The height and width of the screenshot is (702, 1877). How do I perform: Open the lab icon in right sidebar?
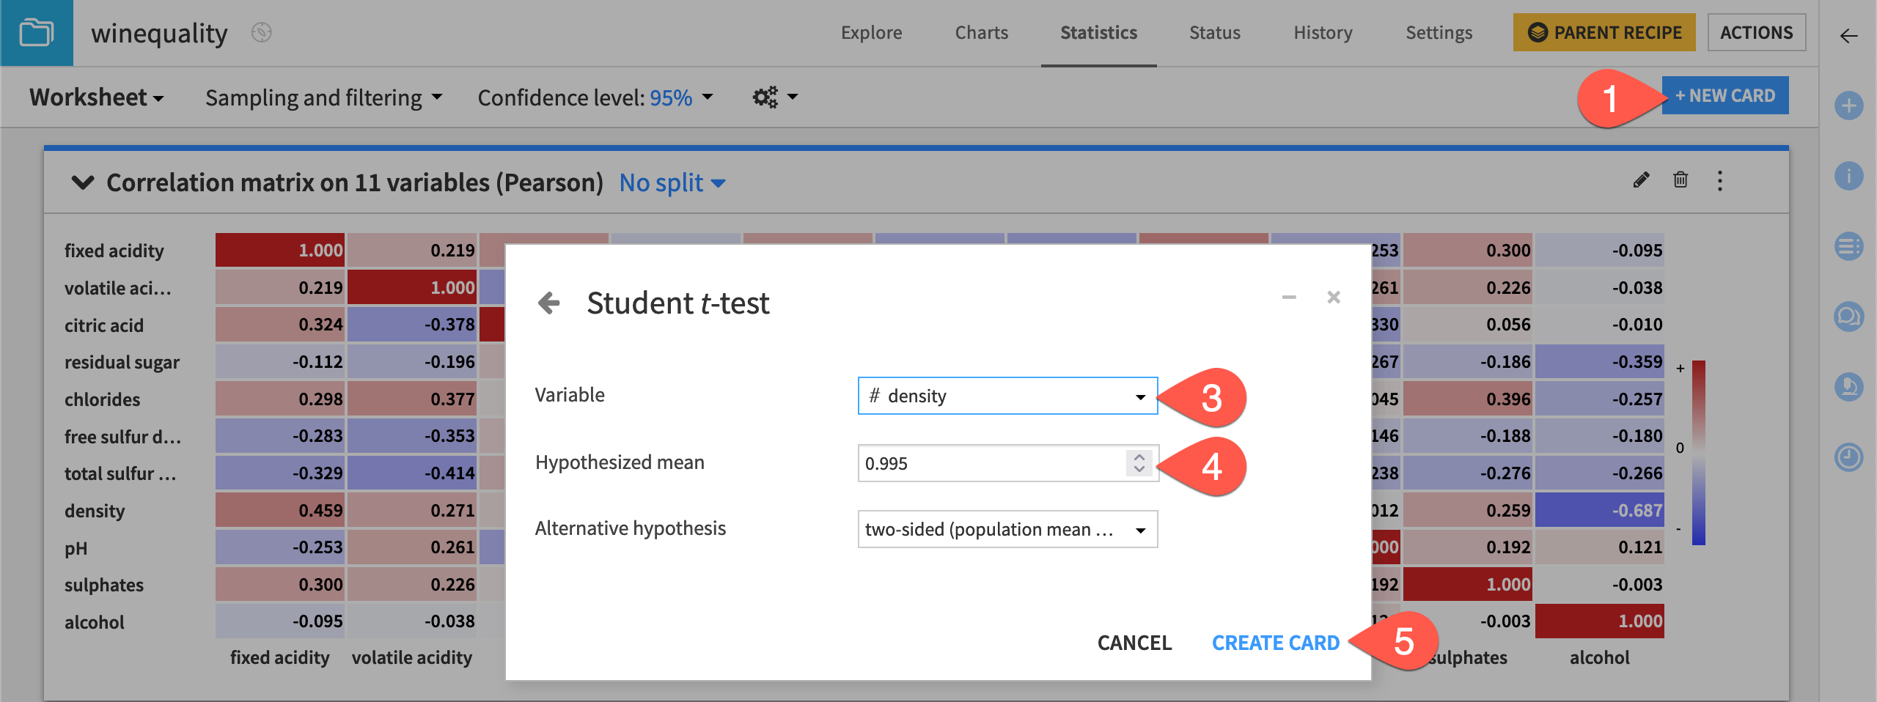pos(1848,387)
